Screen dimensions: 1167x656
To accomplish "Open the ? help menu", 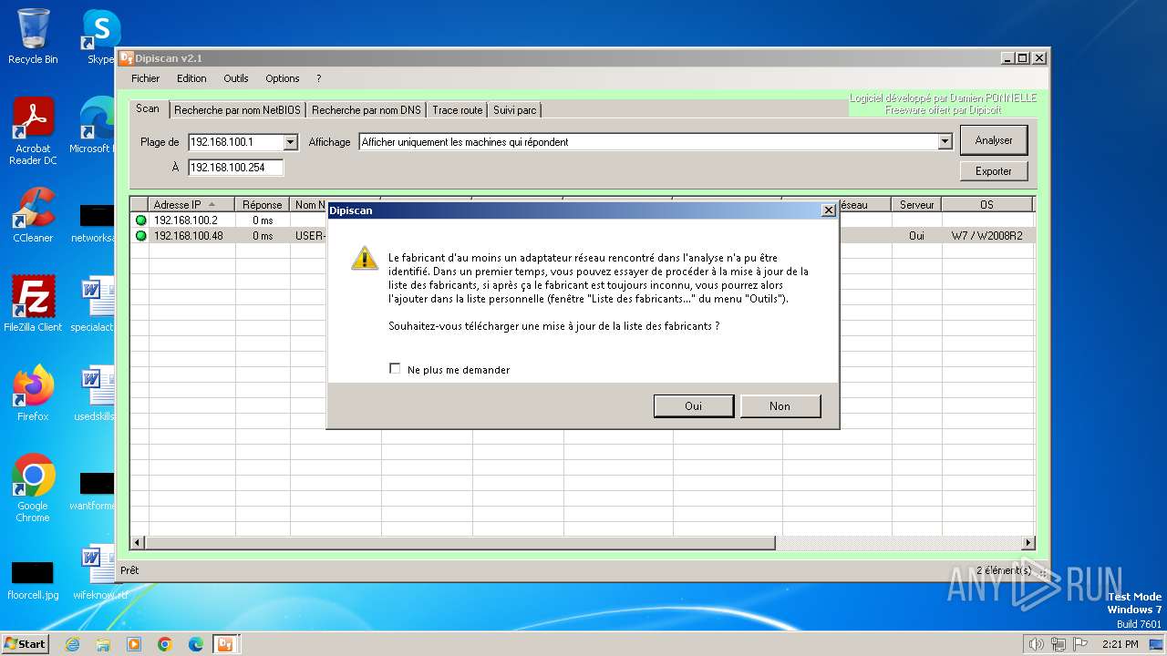I will [318, 78].
